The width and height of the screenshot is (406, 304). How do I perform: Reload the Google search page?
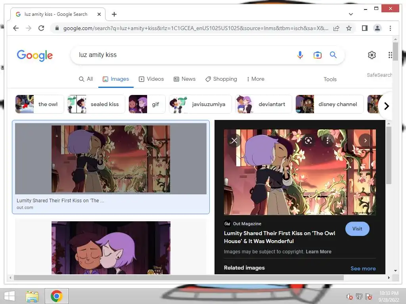point(41,28)
